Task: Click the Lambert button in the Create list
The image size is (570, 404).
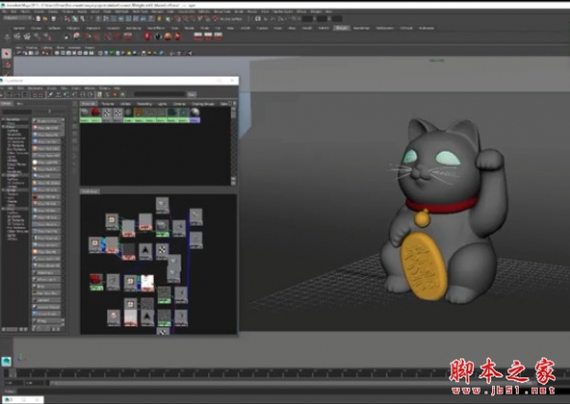Action: point(47,300)
